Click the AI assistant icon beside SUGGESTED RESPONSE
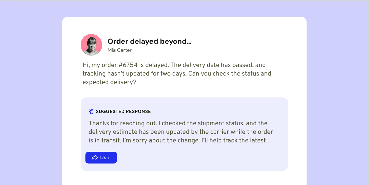This screenshot has width=369, height=185. [x=91, y=111]
